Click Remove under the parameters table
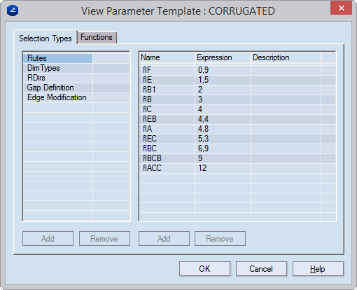 tap(220, 239)
